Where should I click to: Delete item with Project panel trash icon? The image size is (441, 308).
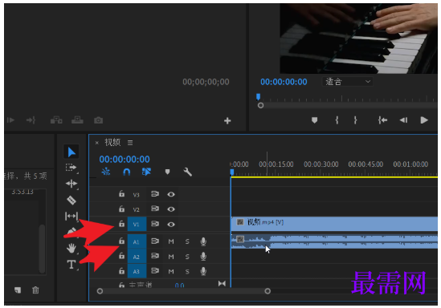(35, 290)
